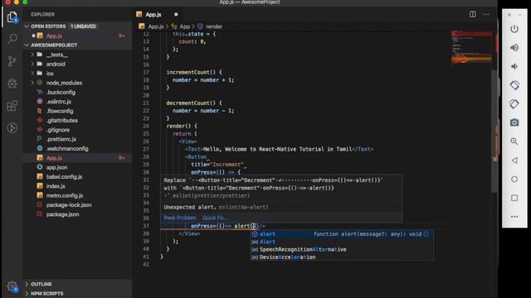
Task: Tap the emulator Back triangle button
Action: pyautogui.click(x=514, y=160)
